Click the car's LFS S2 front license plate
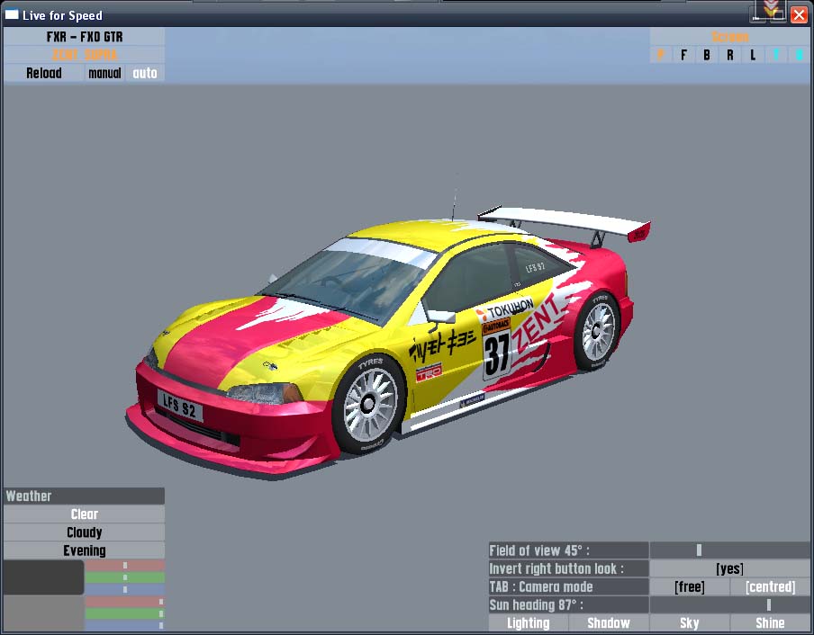Viewport: 814px width, 635px height. point(179,406)
